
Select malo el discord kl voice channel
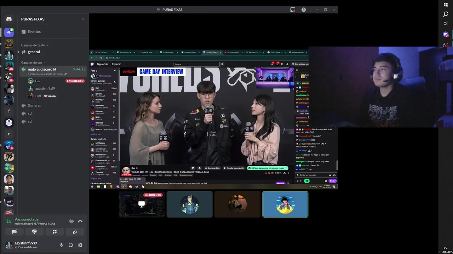[53, 71]
